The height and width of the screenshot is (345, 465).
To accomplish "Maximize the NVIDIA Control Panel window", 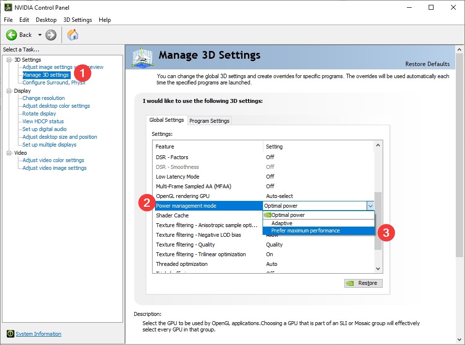I will pyautogui.click(x=431, y=7).
